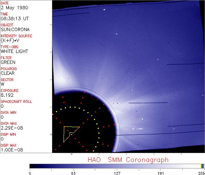Image resolution: width=205 pixels, height=175 pixels.
Task: Select the "HAO SMM Coronagraph" title text
Action: tap(128, 160)
